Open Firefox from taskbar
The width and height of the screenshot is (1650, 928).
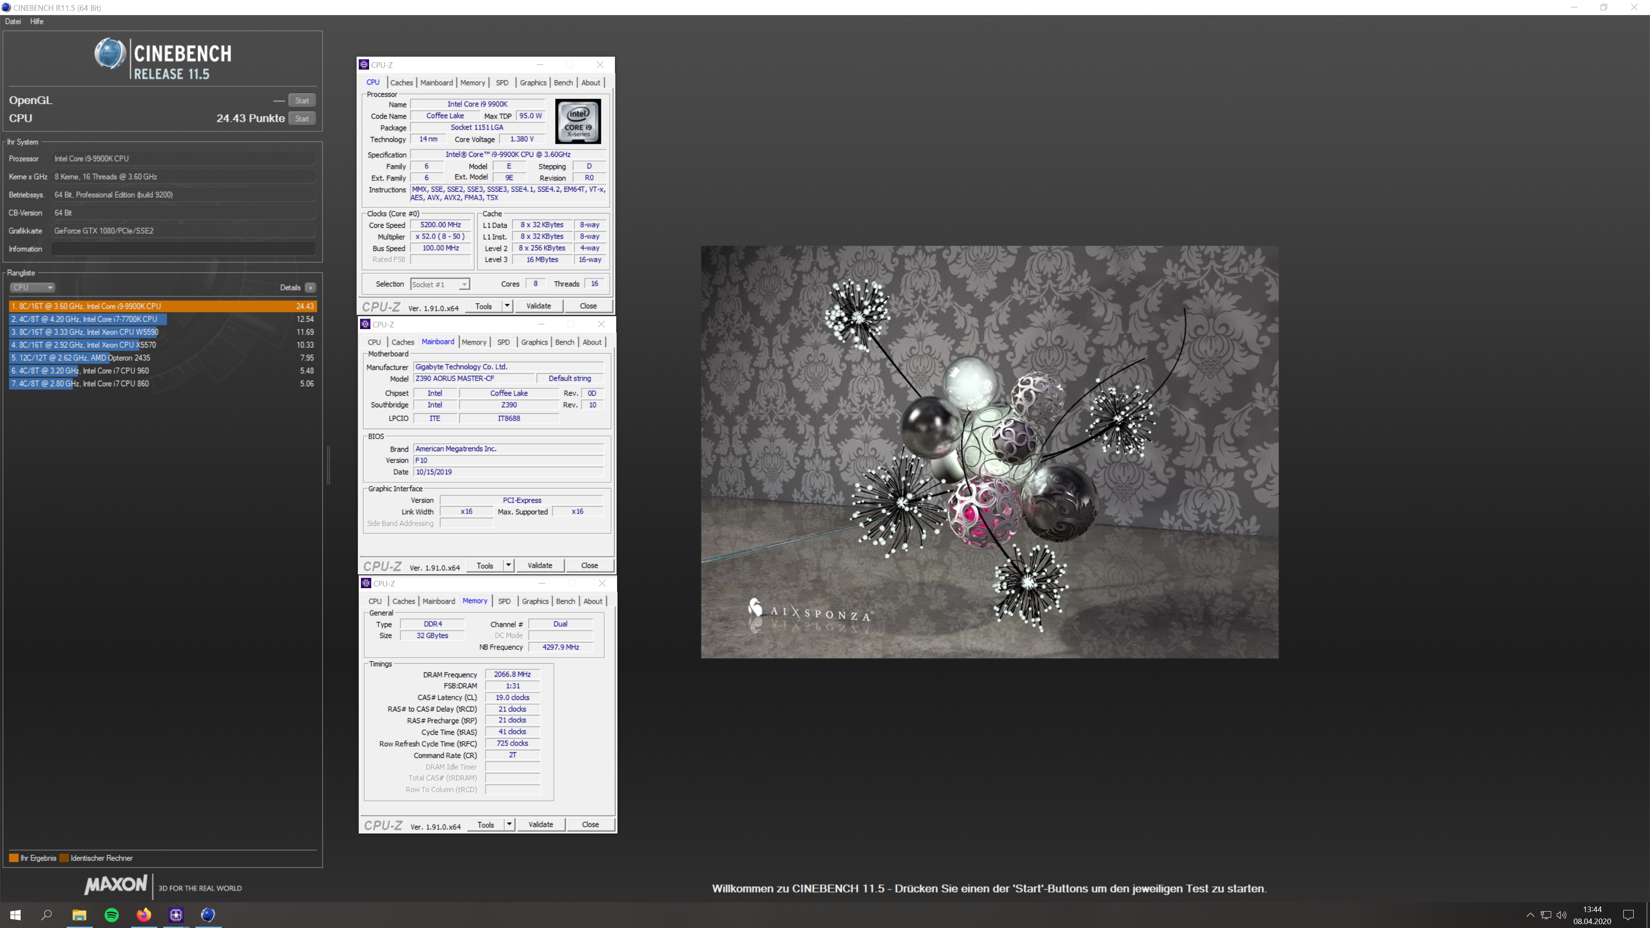coord(144,915)
